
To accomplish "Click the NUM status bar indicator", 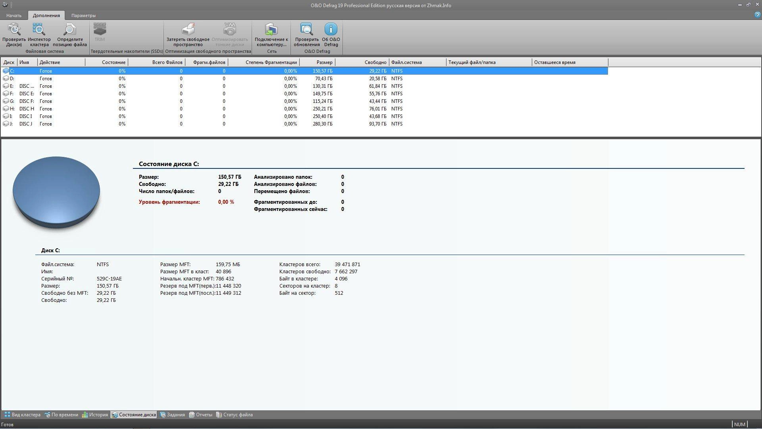I will point(740,425).
